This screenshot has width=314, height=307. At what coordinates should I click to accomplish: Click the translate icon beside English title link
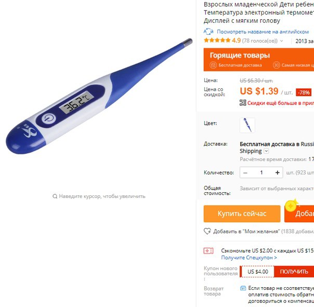click(208, 32)
